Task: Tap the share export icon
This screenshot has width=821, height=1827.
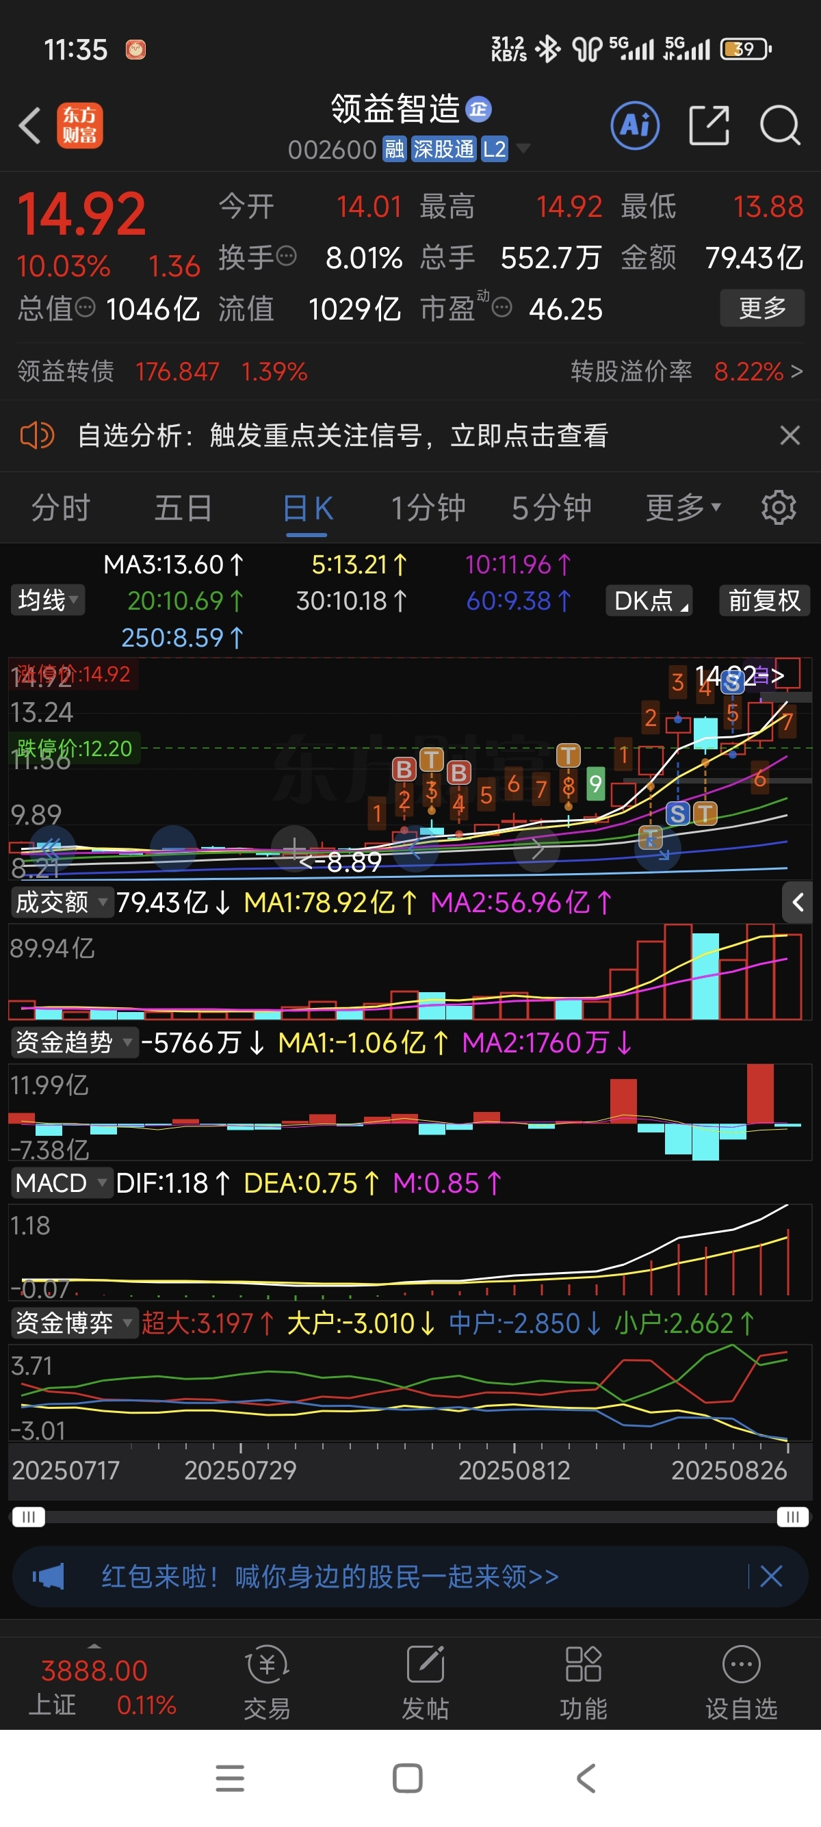Action: [709, 125]
